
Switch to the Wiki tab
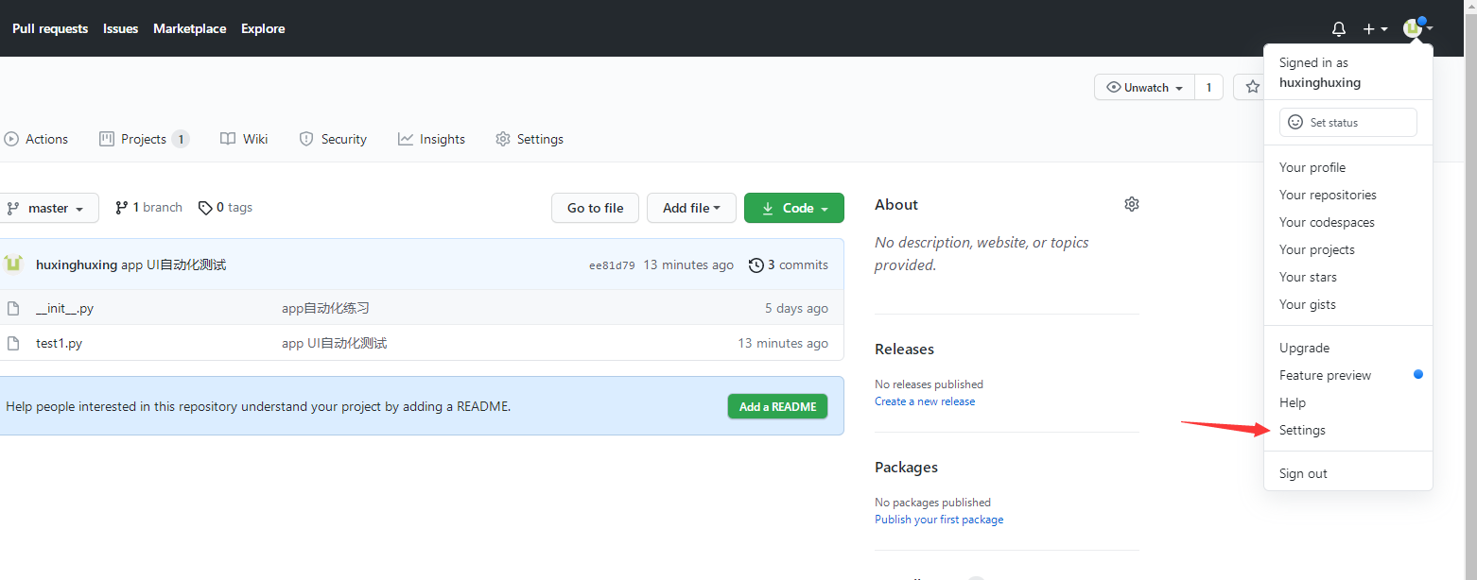click(x=244, y=139)
